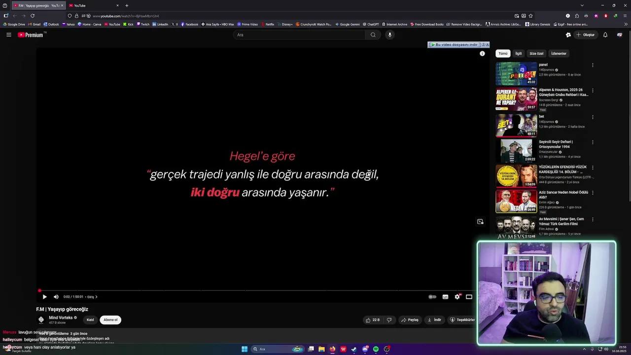Screen dimensions: 631x355
Task: Click the miniplayer icon beside video
Action: pos(480,222)
